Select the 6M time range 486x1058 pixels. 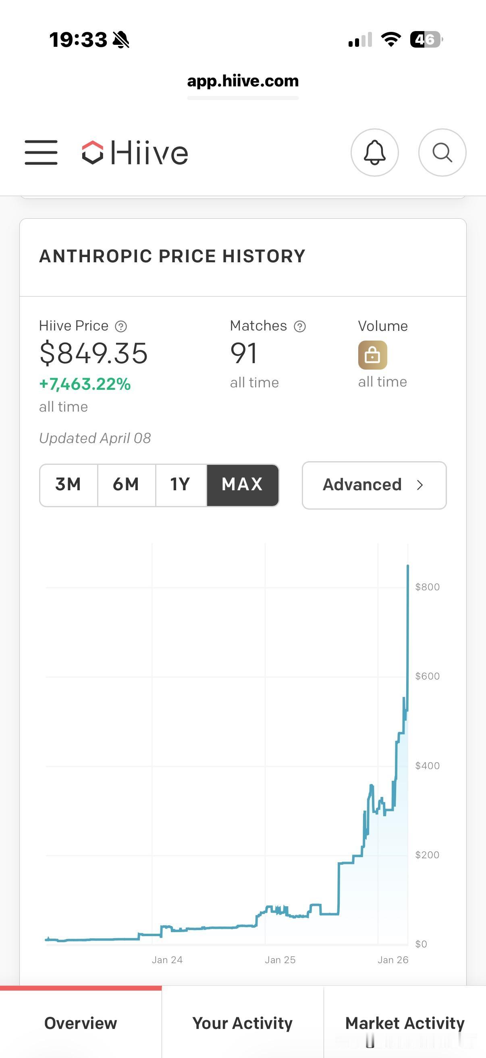tap(126, 485)
